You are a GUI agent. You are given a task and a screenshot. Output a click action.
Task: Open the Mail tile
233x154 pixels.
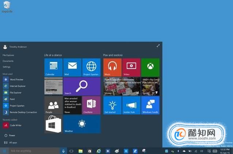pyautogui.click(x=72, y=68)
